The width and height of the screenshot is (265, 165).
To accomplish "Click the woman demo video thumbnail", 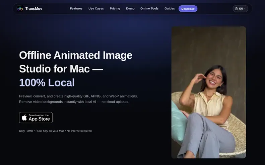I will 209,93.
